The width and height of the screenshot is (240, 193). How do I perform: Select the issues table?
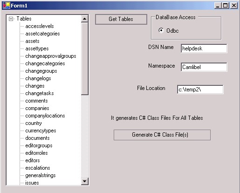click(32, 183)
